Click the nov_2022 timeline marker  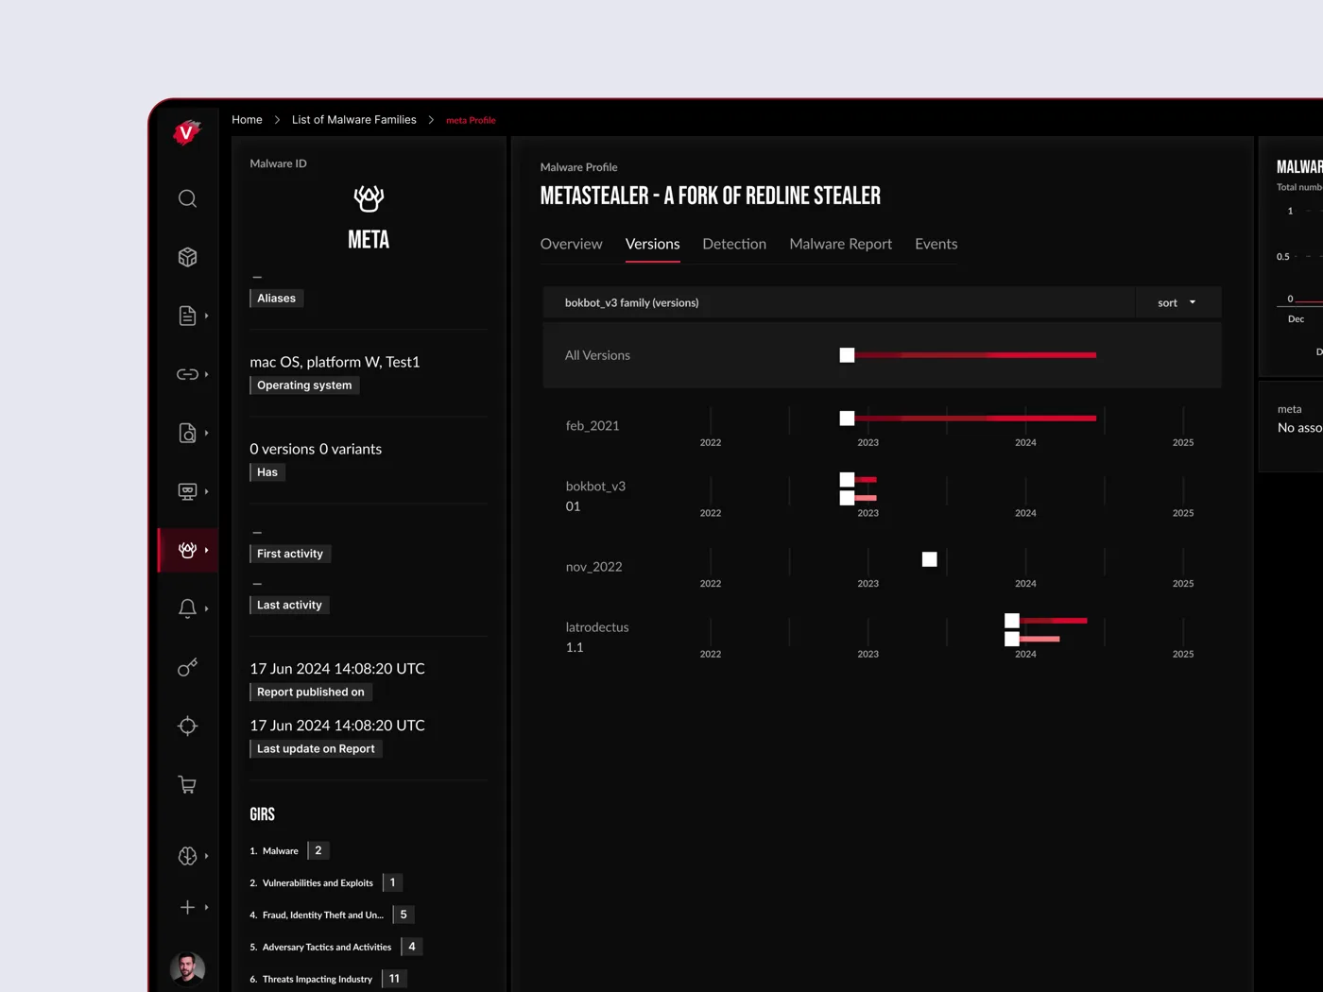click(x=929, y=559)
